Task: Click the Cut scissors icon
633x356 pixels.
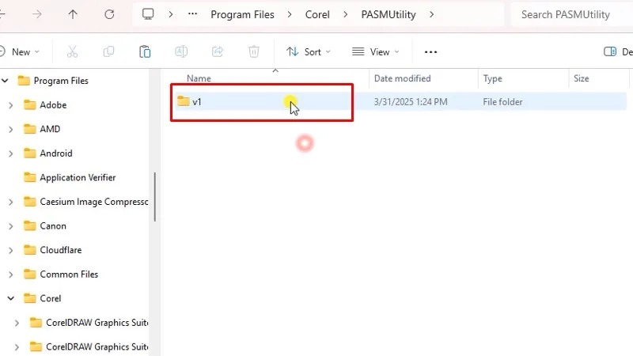Action: 72,51
